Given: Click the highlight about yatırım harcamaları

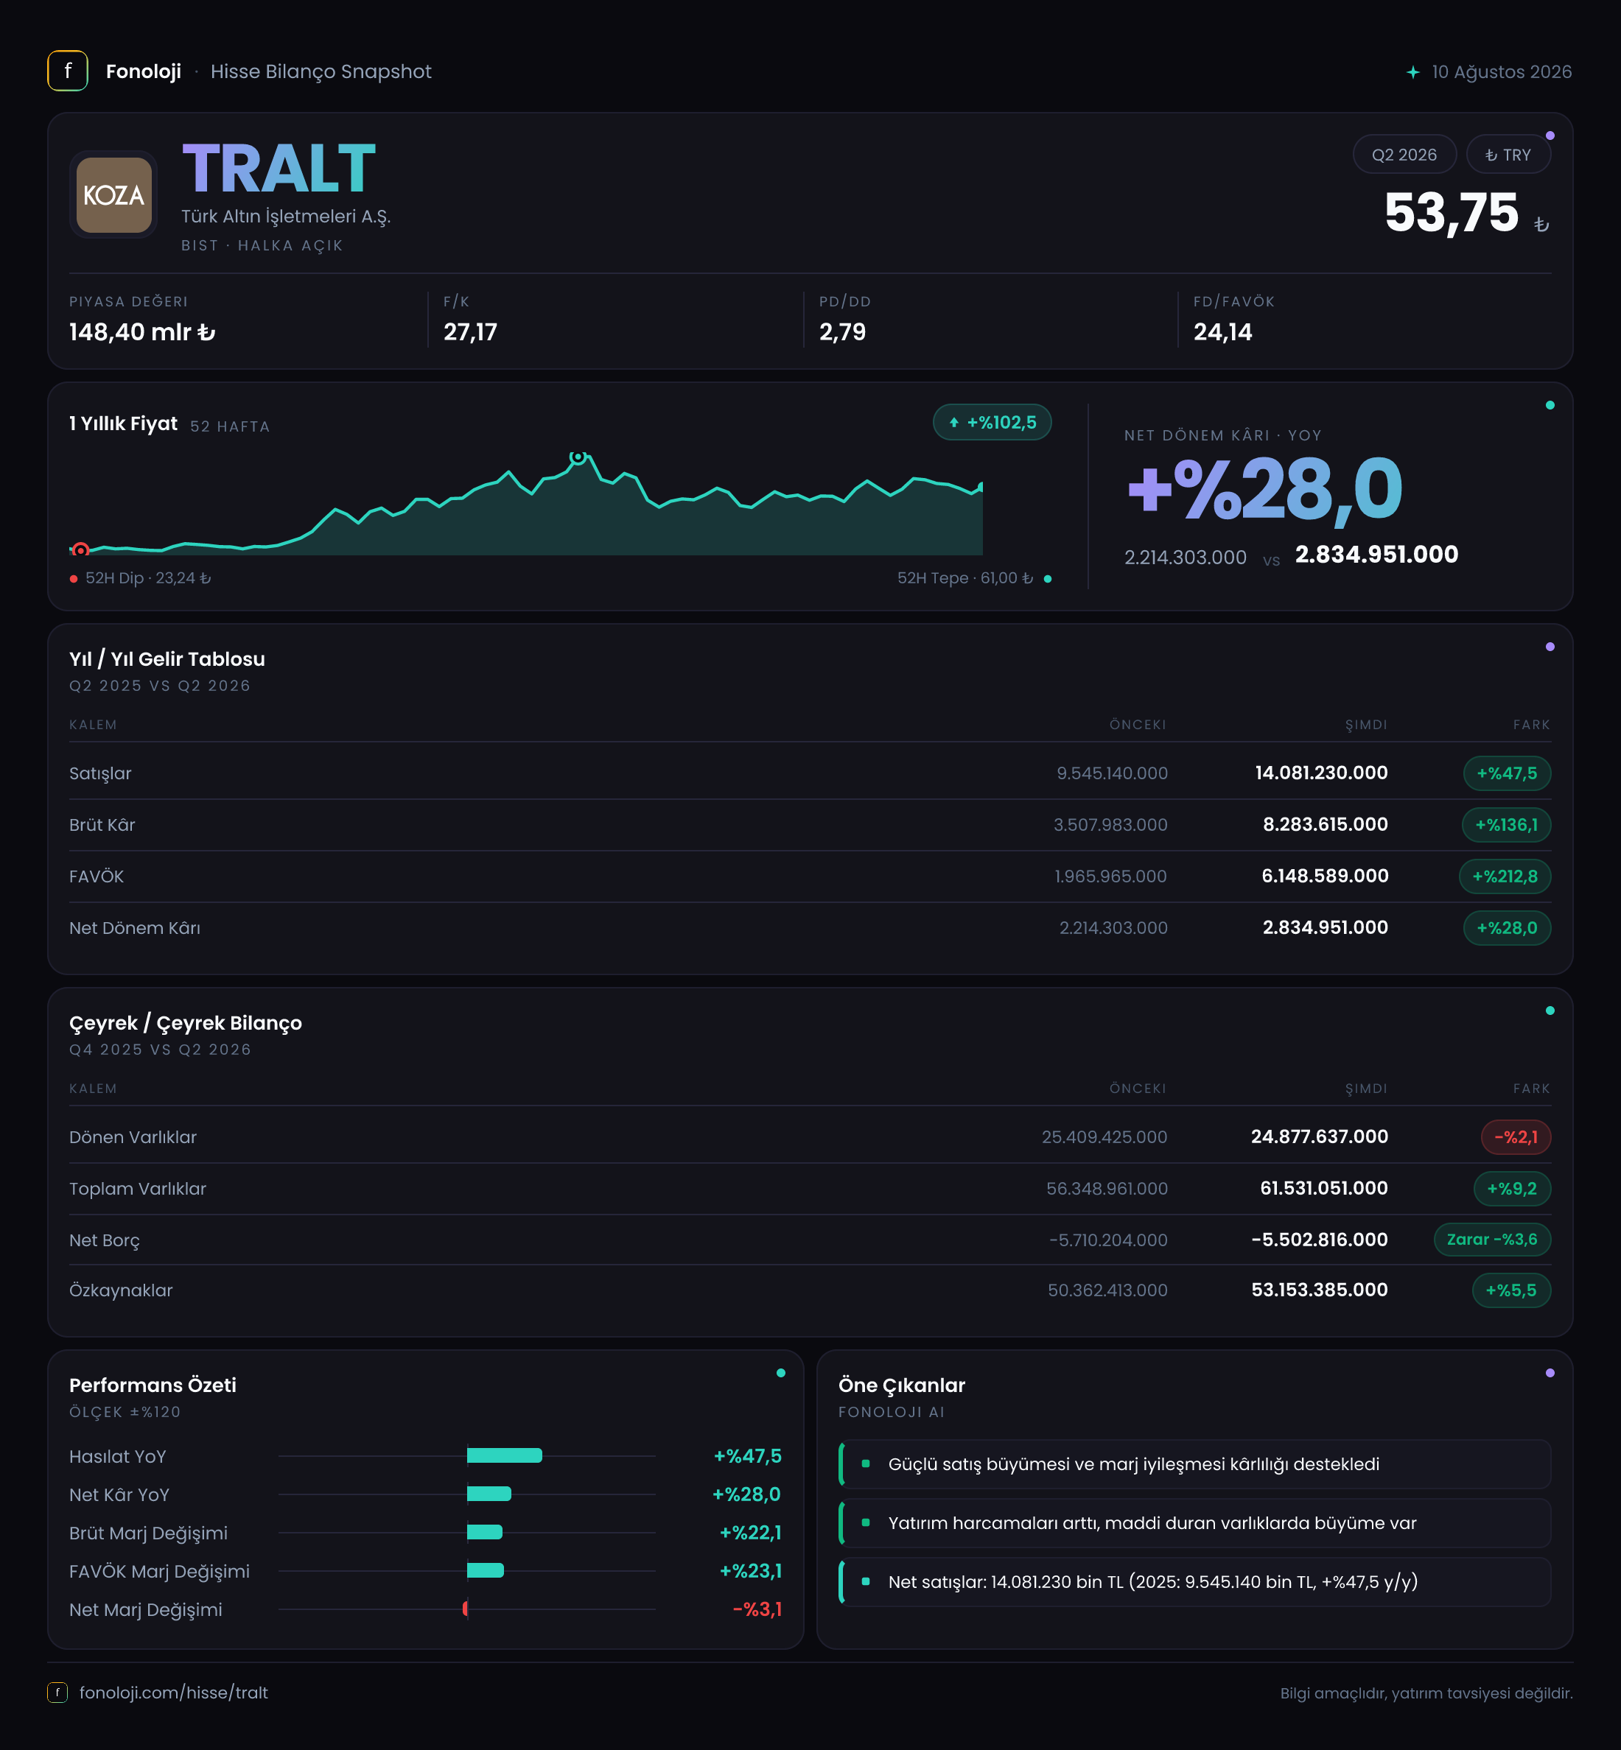Looking at the screenshot, I should tap(1194, 1523).
